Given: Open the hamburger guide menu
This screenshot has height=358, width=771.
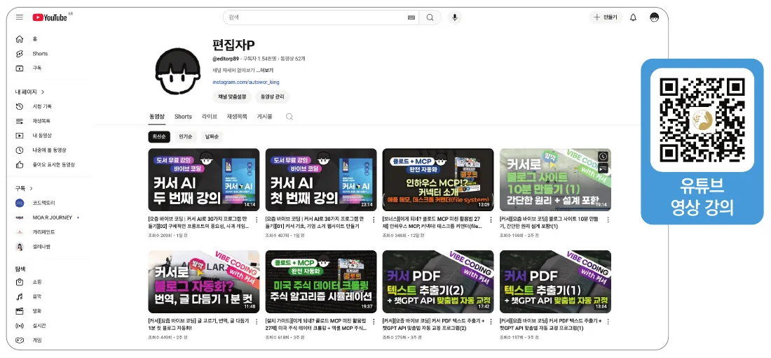Looking at the screenshot, I should pyautogui.click(x=19, y=17).
